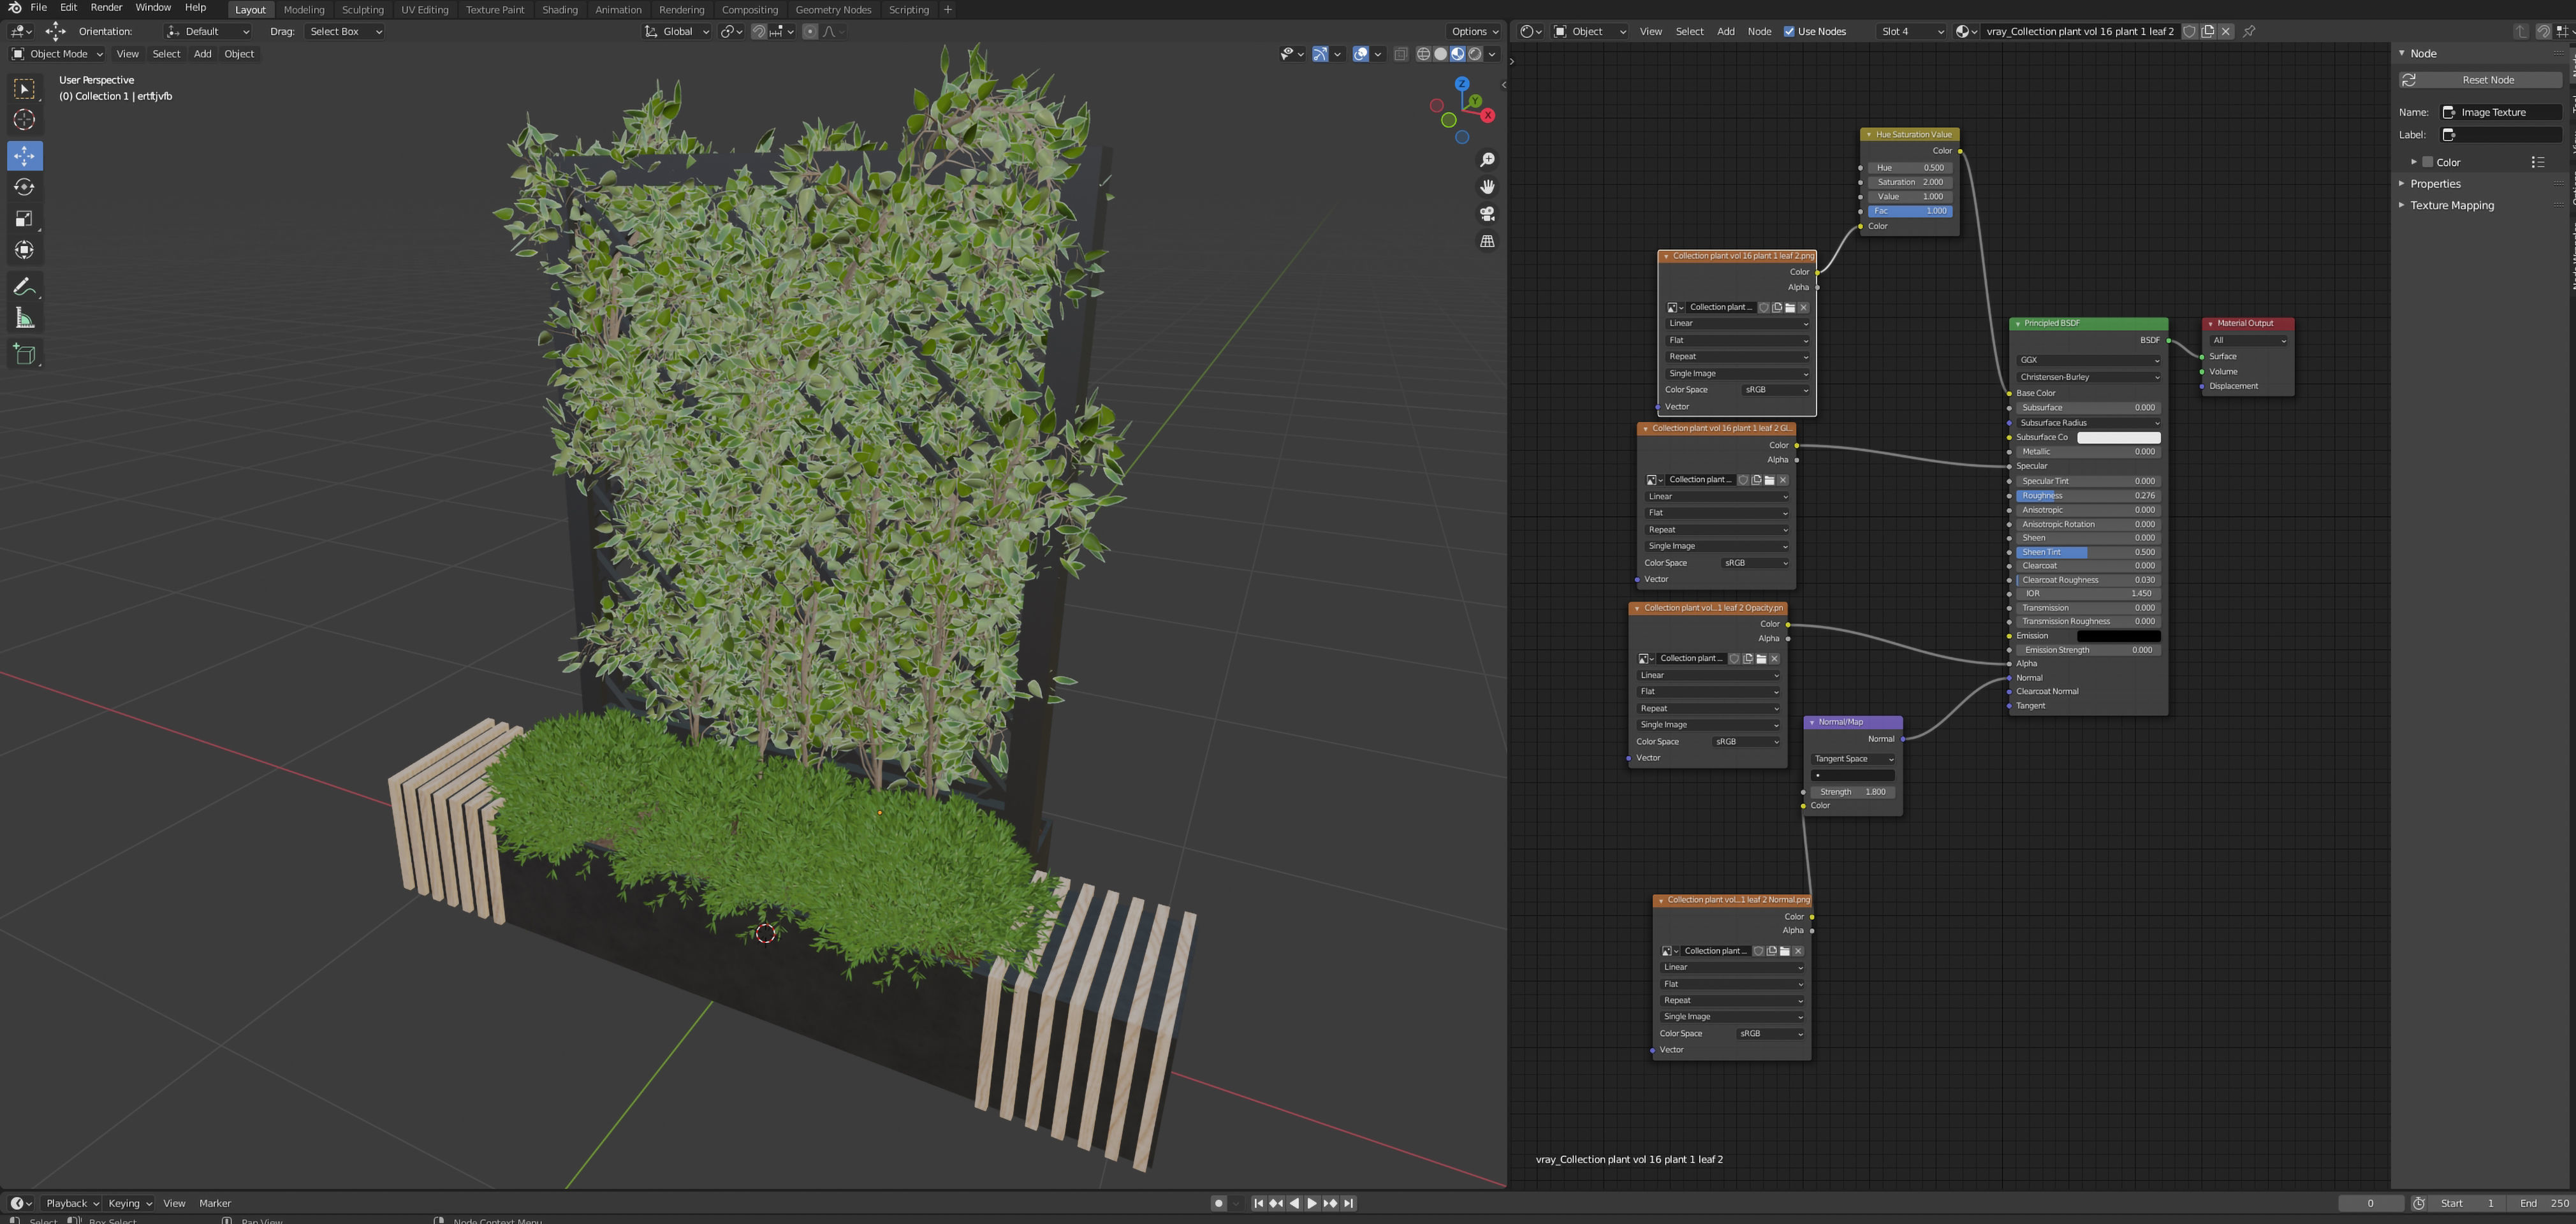Open the Drag Select Box dropdown

[x=344, y=31]
